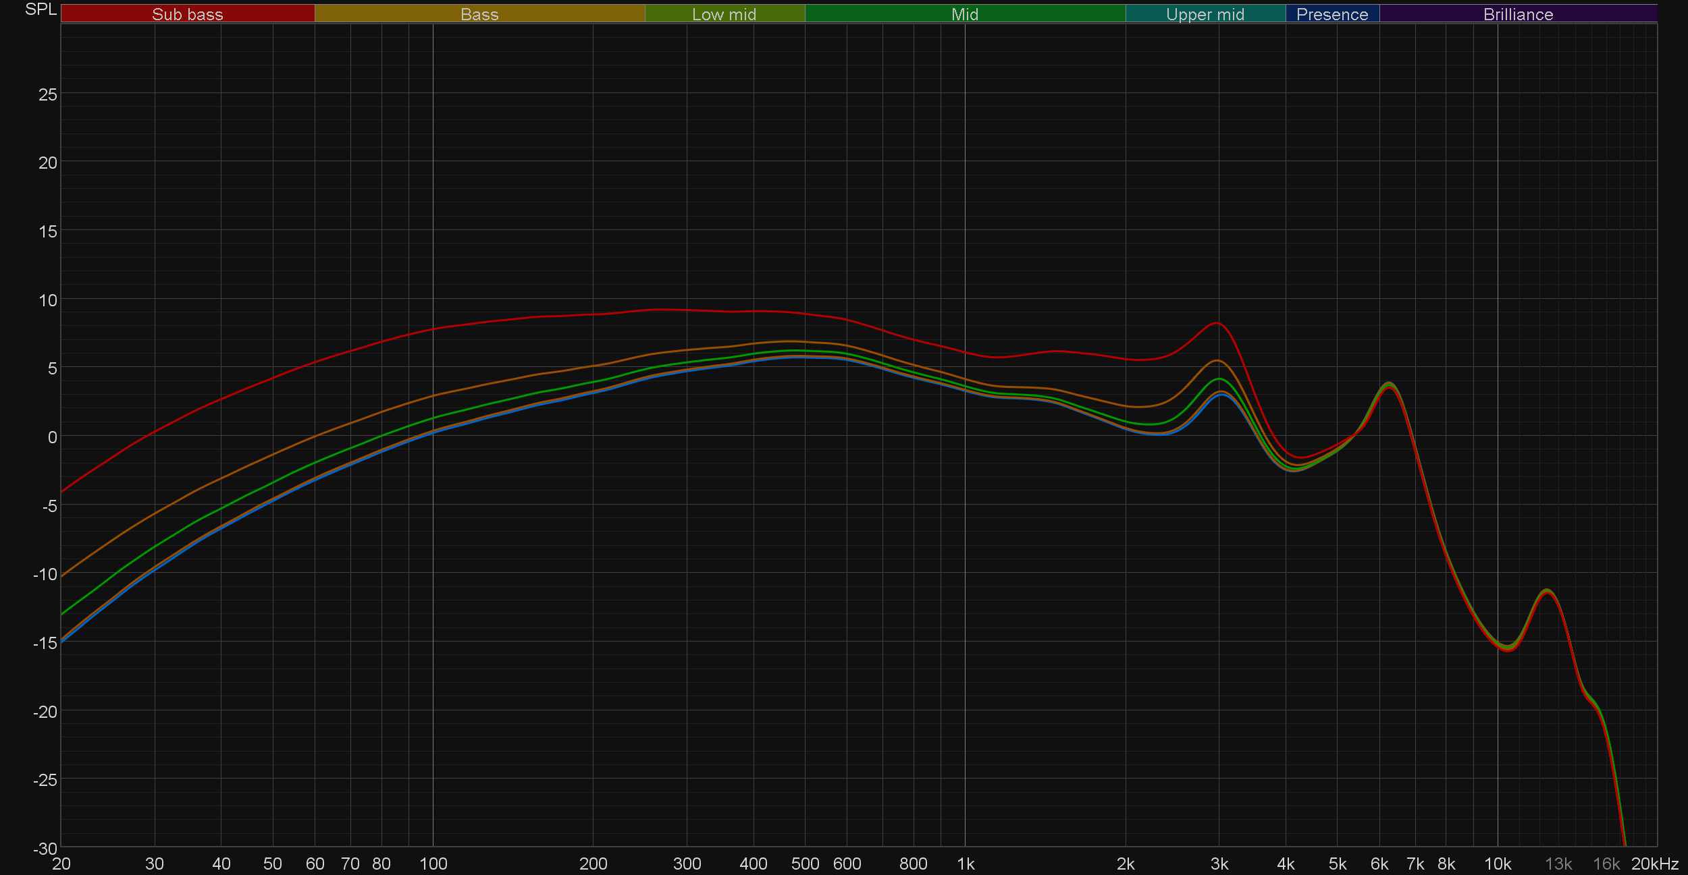
Task: Select the Mid frequency band header
Action: click(964, 14)
